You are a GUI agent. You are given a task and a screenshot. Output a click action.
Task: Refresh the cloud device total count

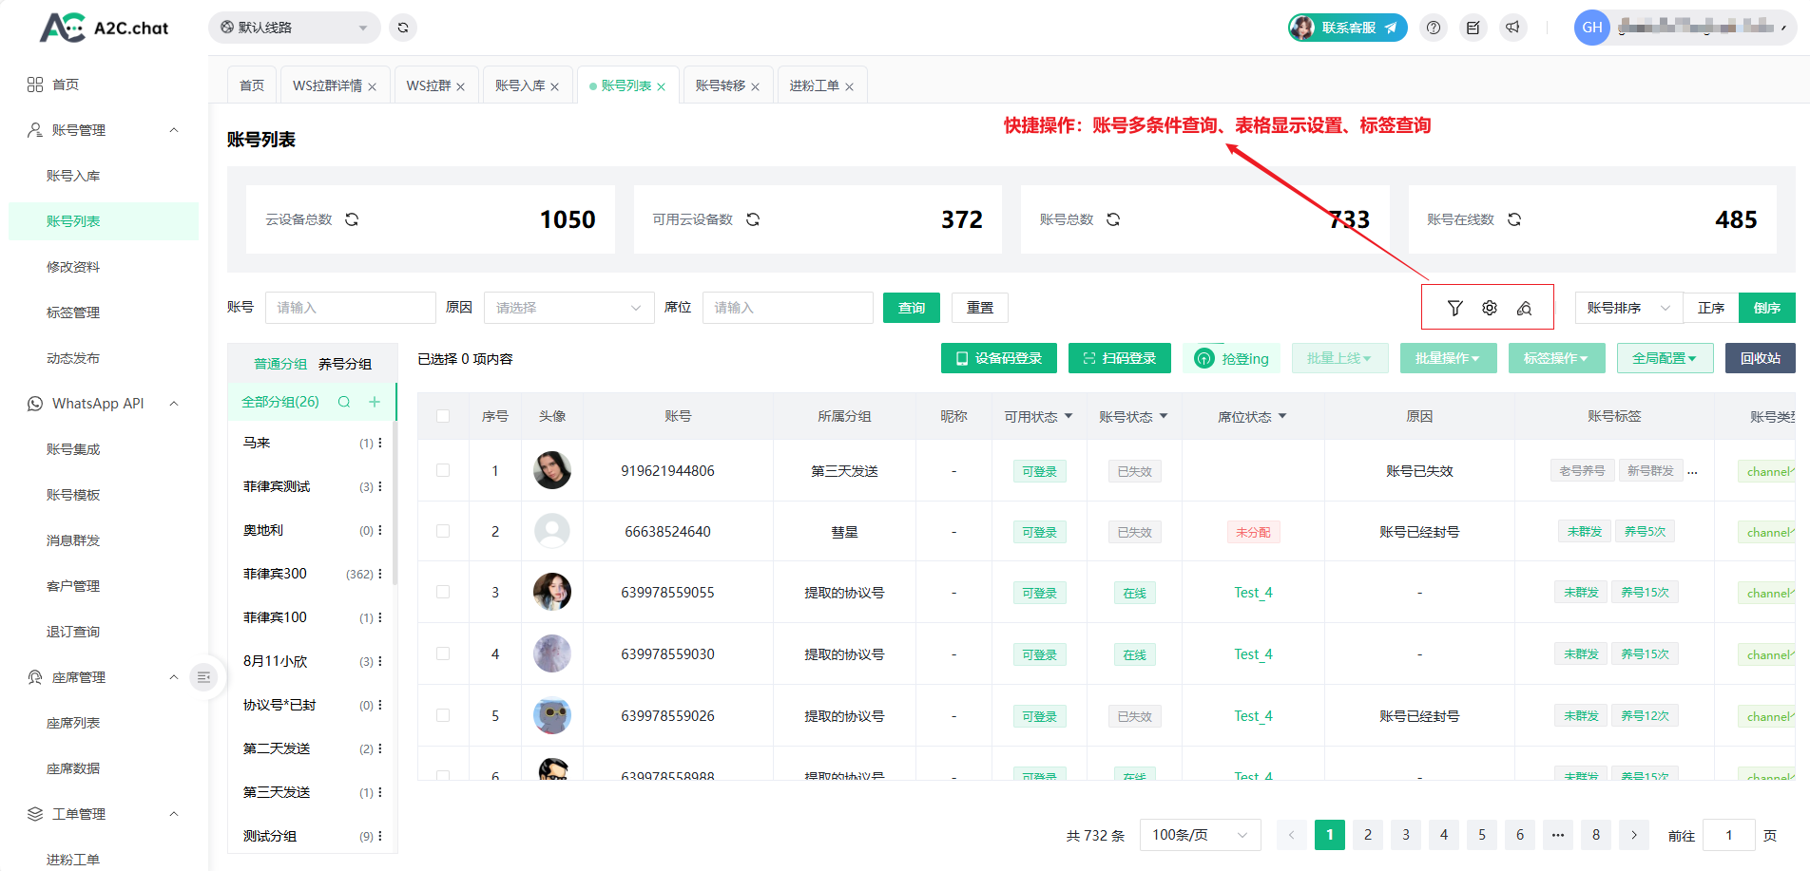352,219
